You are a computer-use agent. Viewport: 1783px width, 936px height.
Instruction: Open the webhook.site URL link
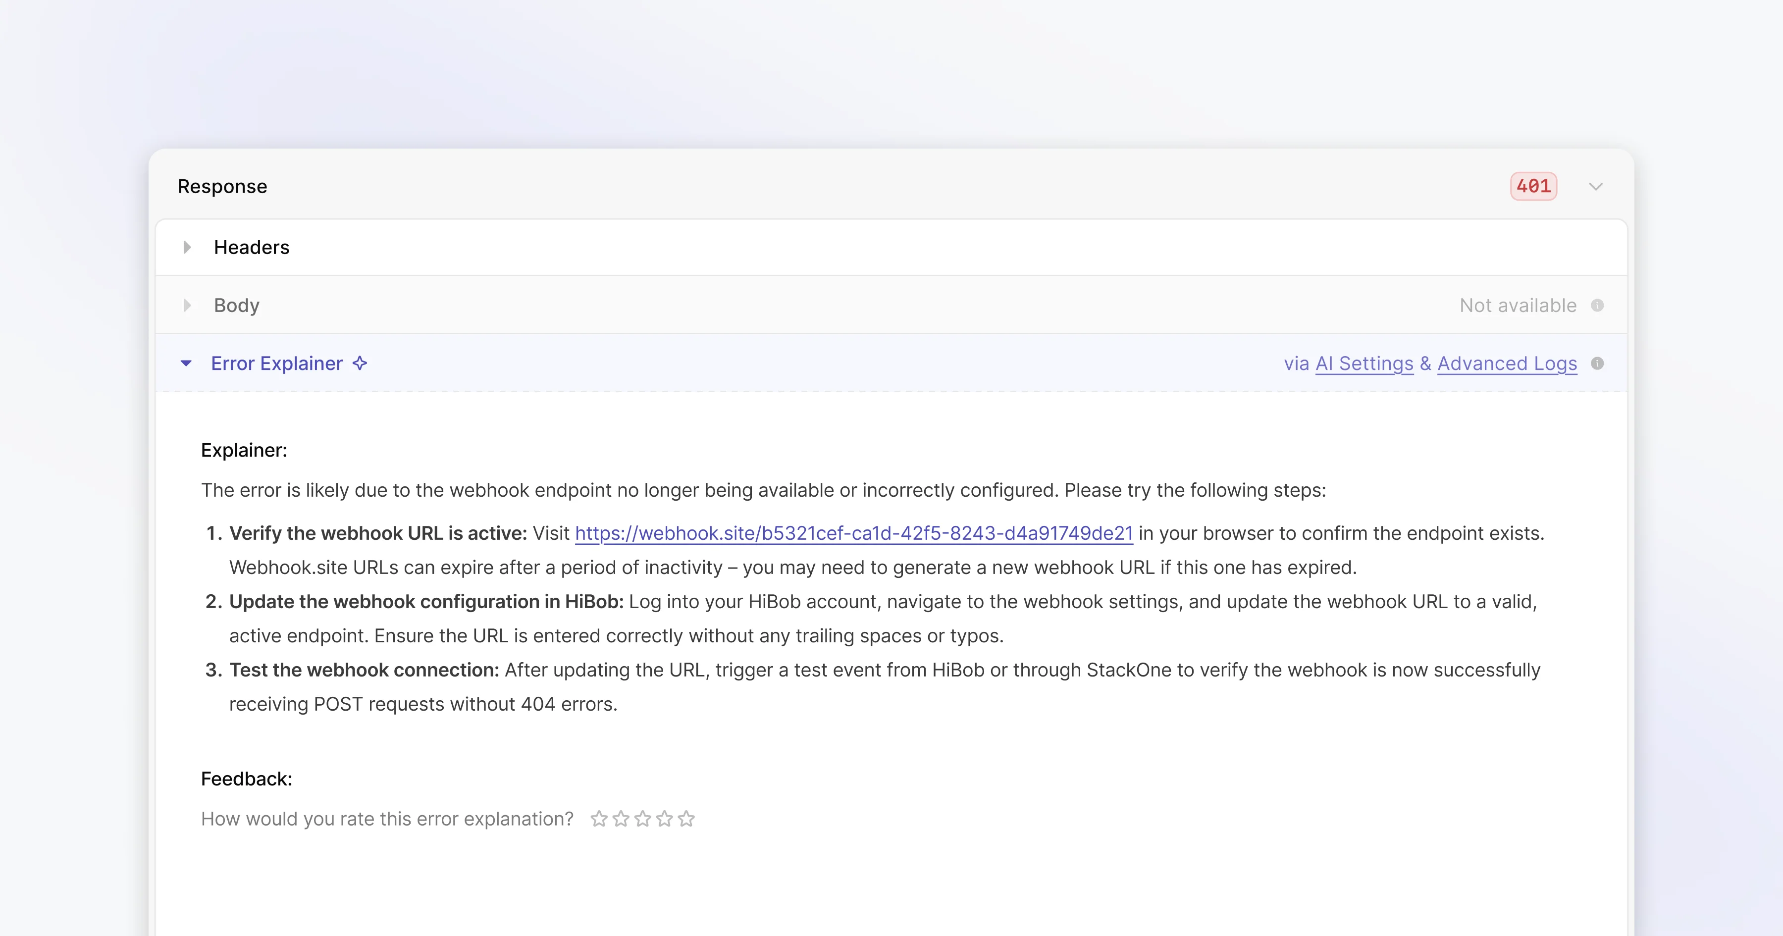coord(853,533)
